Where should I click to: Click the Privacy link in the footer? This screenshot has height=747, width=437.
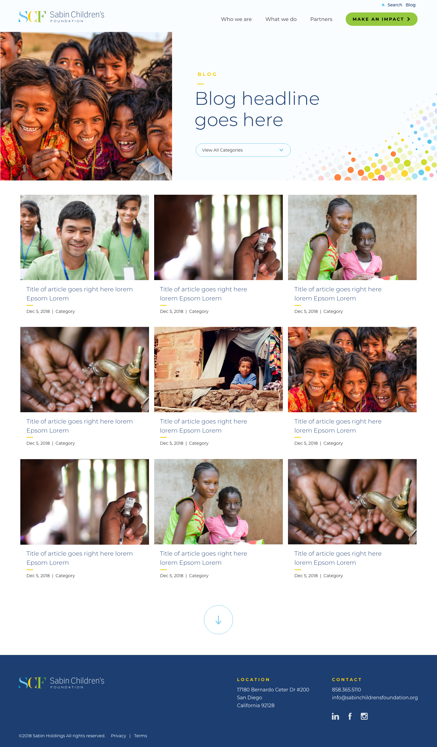click(118, 736)
